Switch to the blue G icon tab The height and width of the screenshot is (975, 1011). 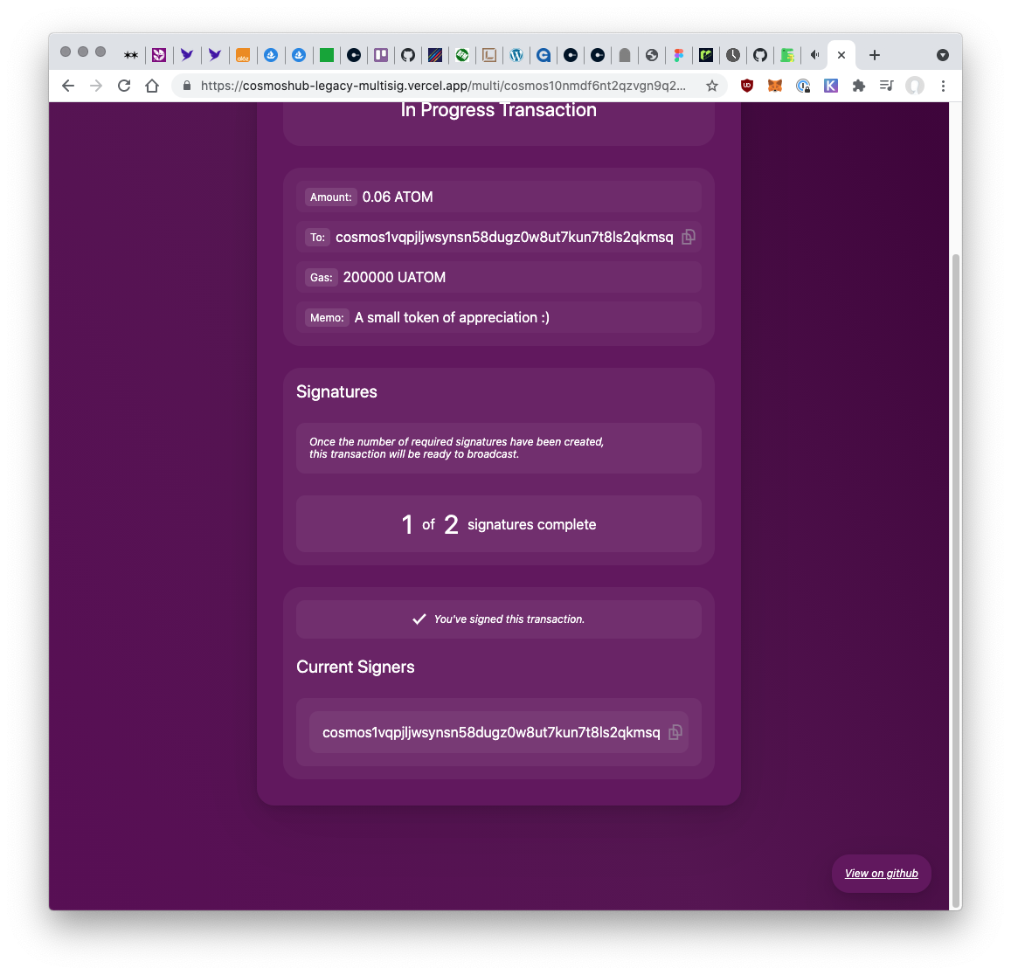pos(544,55)
